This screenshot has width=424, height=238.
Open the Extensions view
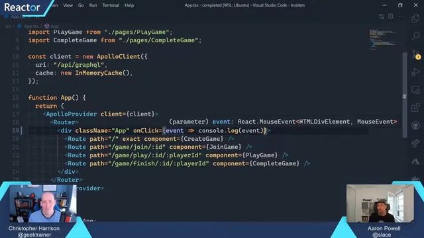click(415, 108)
